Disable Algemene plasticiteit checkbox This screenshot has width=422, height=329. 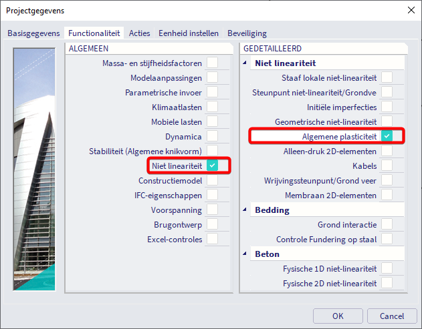click(x=387, y=136)
